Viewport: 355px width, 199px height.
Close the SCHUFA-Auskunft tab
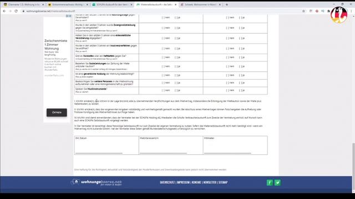pos(131,4)
